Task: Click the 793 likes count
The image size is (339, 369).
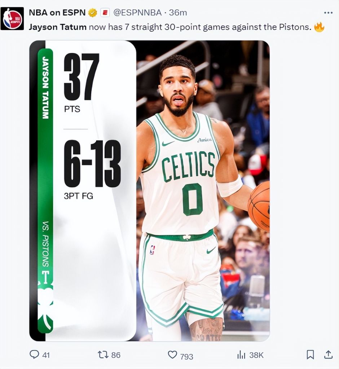Action: pos(187,357)
